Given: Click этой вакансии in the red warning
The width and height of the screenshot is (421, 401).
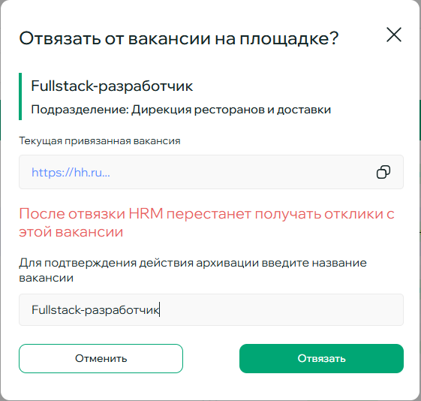Looking at the screenshot, I should tap(71, 232).
